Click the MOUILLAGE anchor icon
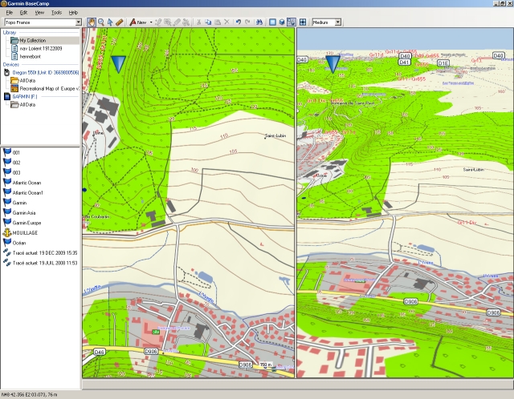This screenshot has height=399, width=514. pyautogui.click(x=7, y=232)
